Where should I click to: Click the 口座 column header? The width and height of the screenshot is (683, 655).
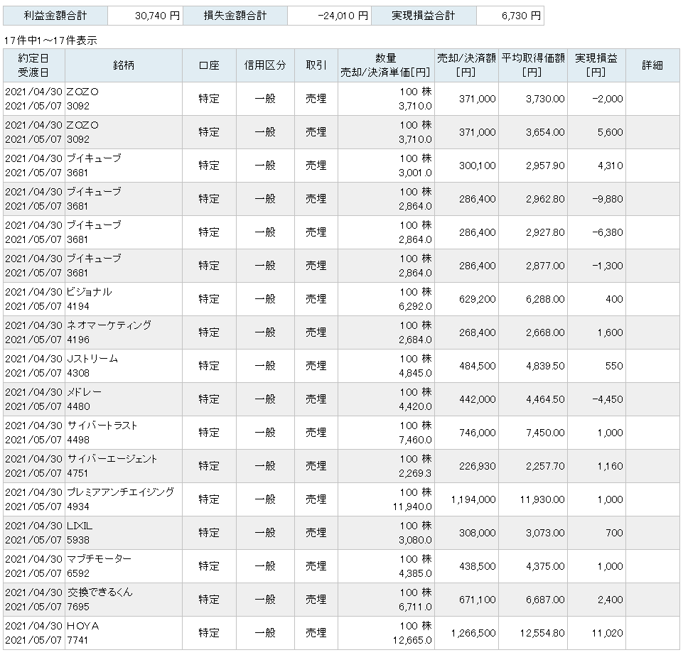[209, 65]
